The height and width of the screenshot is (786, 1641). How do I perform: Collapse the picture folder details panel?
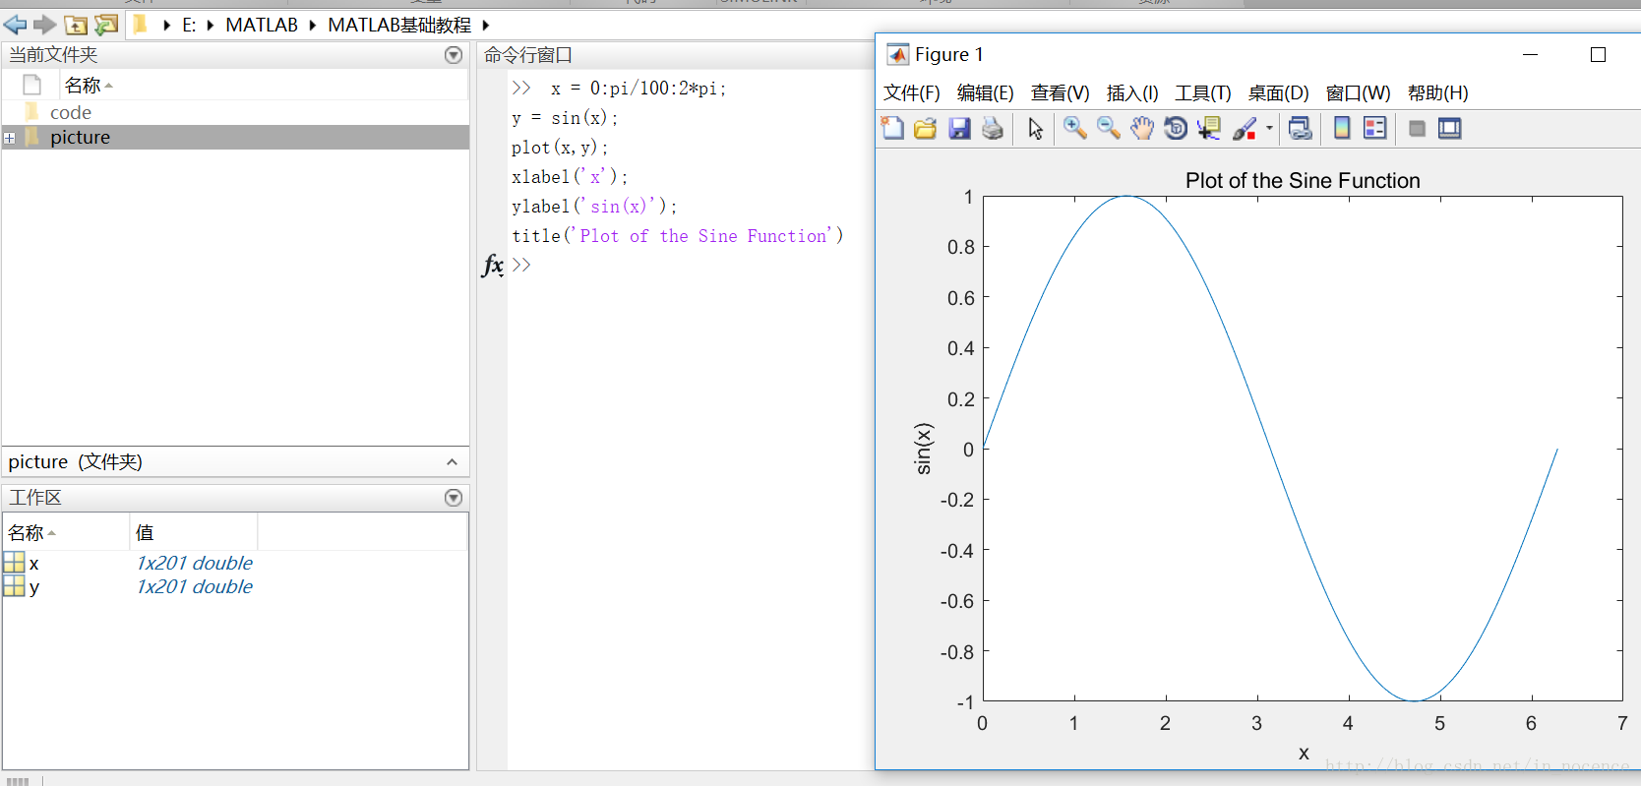coord(452,462)
